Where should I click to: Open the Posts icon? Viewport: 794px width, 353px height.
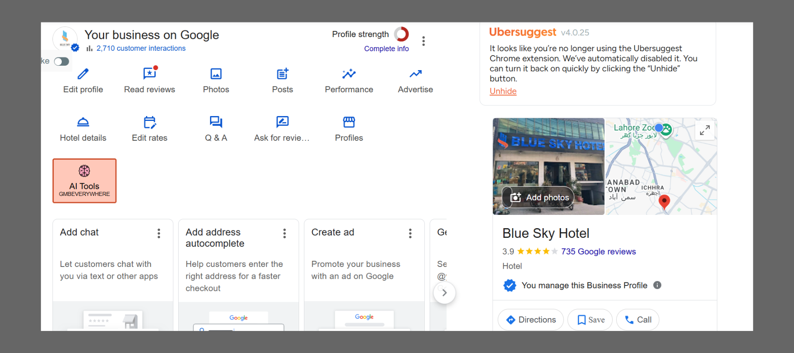[x=282, y=74]
